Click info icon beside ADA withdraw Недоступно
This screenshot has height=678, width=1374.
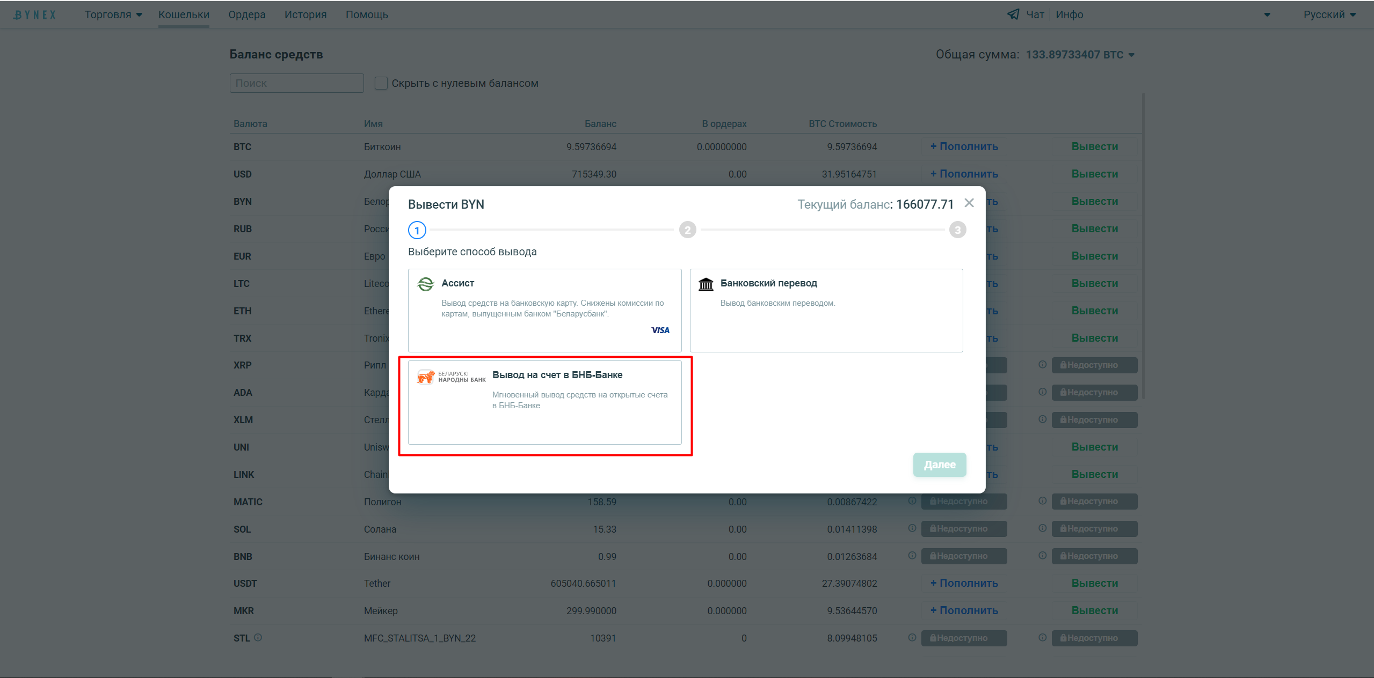[1042, 392]
